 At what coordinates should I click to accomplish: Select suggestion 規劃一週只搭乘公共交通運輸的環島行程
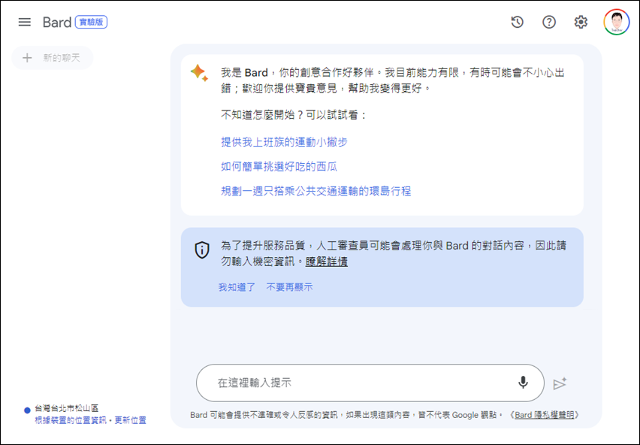point(316,191)
